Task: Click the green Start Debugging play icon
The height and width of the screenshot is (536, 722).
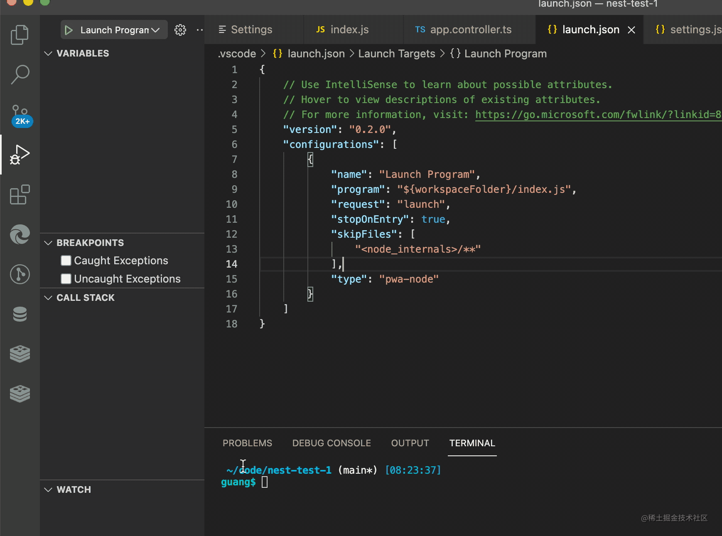Action: pos(69,30)
